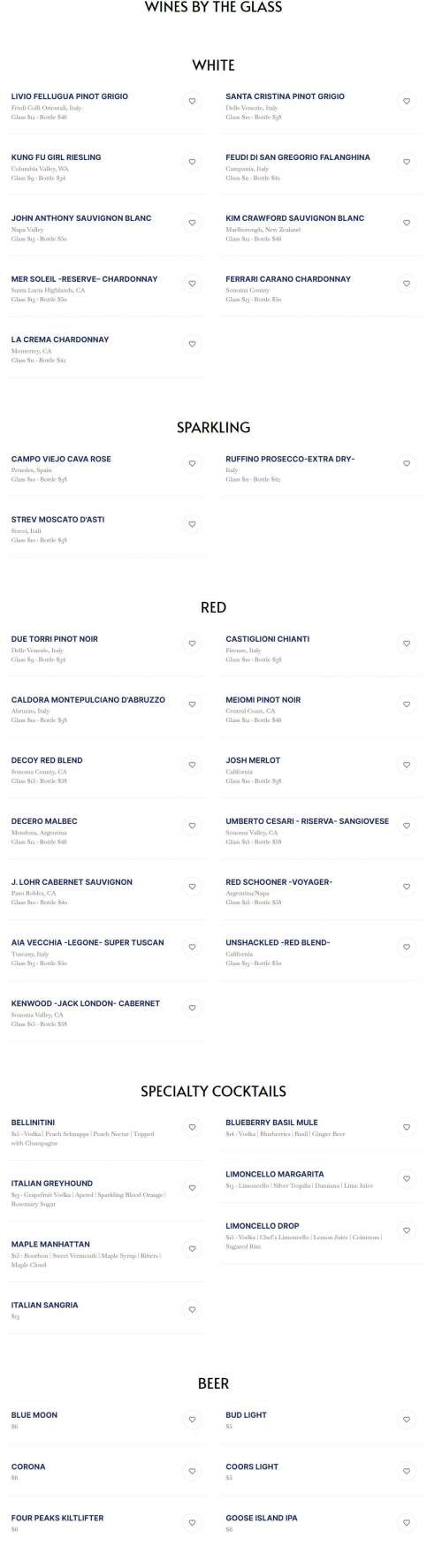Click heart next to Blueberry Basil Mule
The width and height of the screenshot is (442, 1546).
point(407,1128)
